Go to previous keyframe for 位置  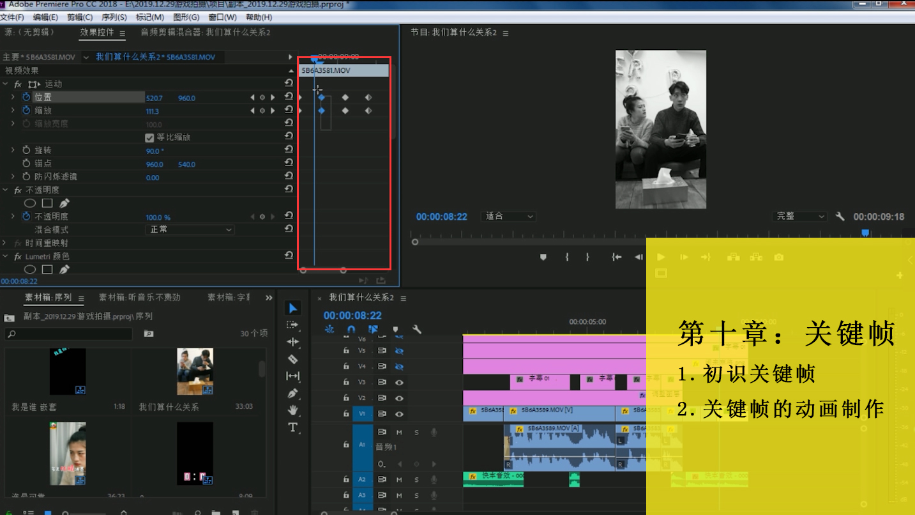tap(252, 98)
